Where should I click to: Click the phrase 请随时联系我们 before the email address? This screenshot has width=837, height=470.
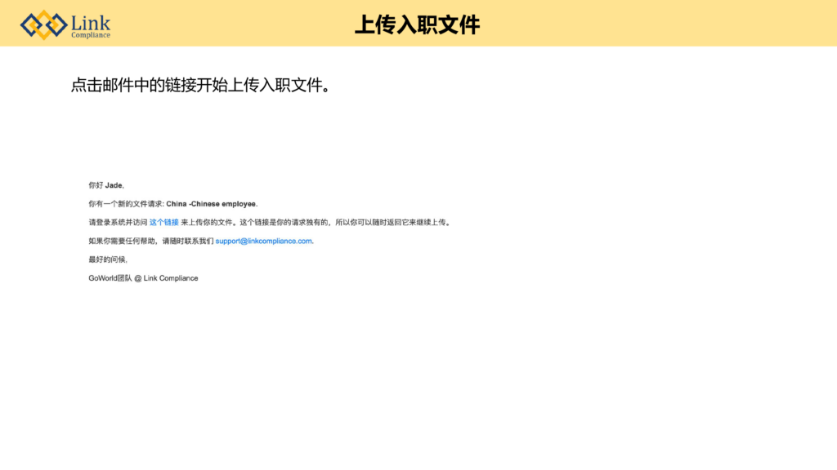(x=187, y=241)
